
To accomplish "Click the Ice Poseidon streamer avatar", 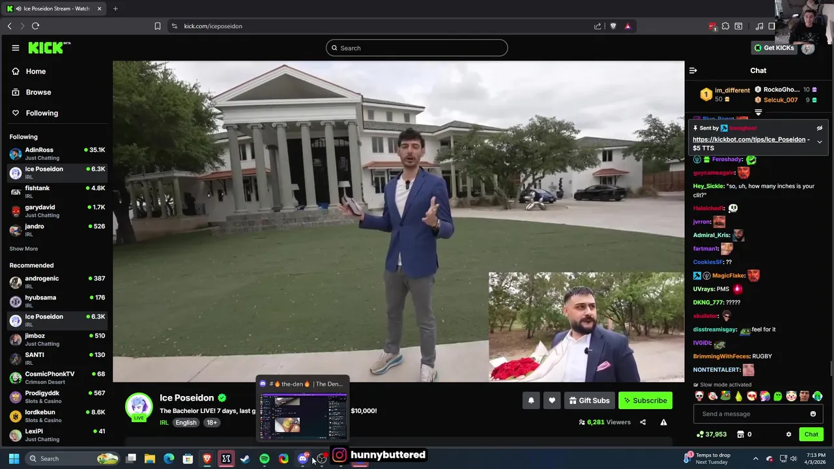I will [139, 407].
